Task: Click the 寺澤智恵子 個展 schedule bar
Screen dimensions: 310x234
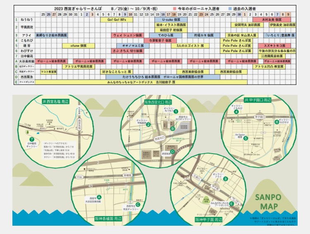Action: (160, 41)
